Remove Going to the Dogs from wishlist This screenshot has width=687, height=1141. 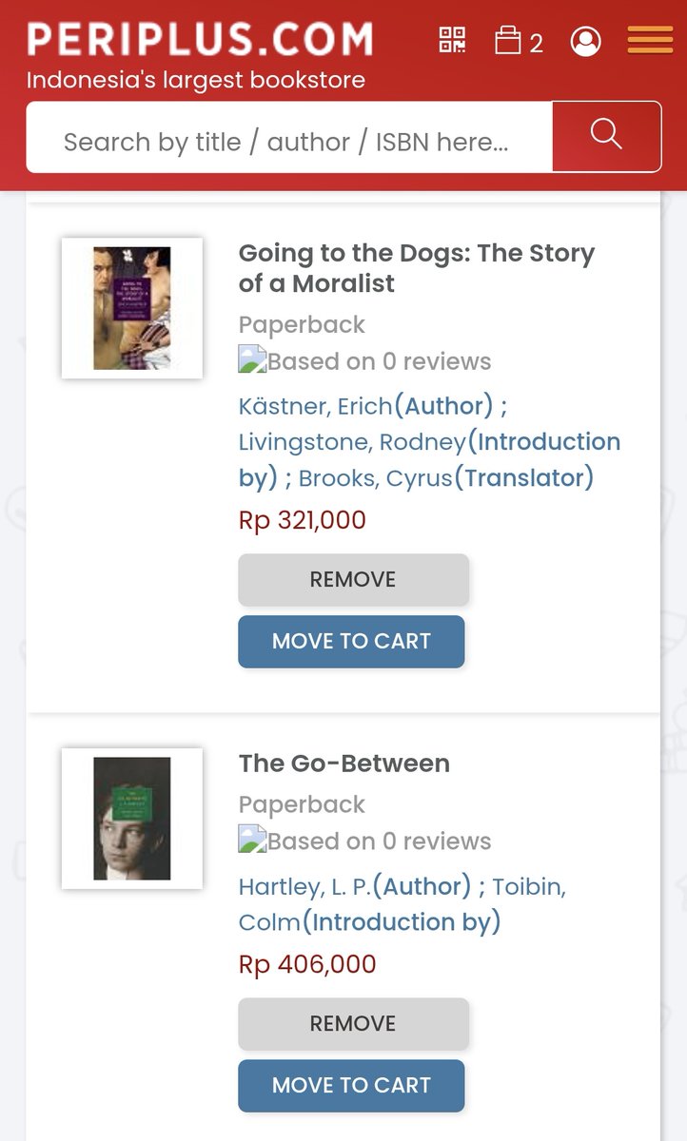tap(353, 579)
